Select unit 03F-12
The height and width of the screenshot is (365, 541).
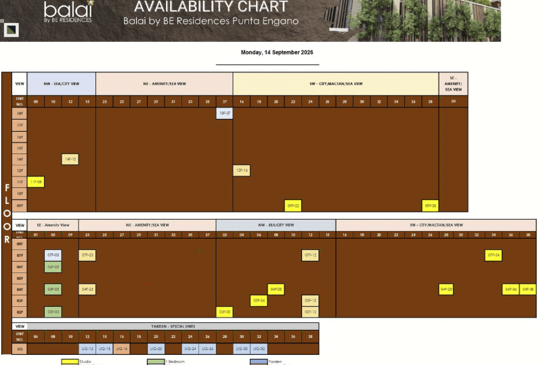[310, 301]
